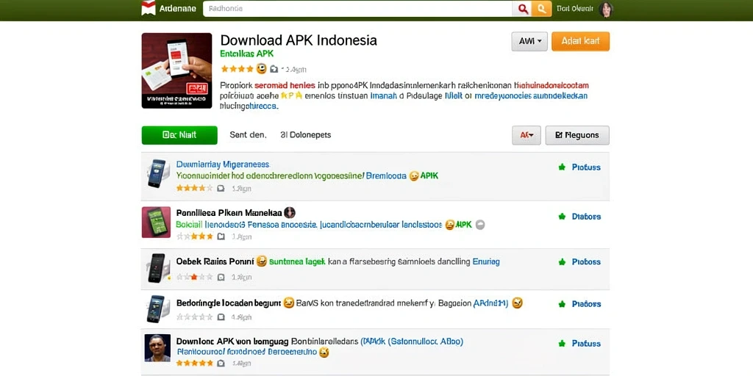
Task: Click green star in Downlonc APK row
Action: (562, 344)
